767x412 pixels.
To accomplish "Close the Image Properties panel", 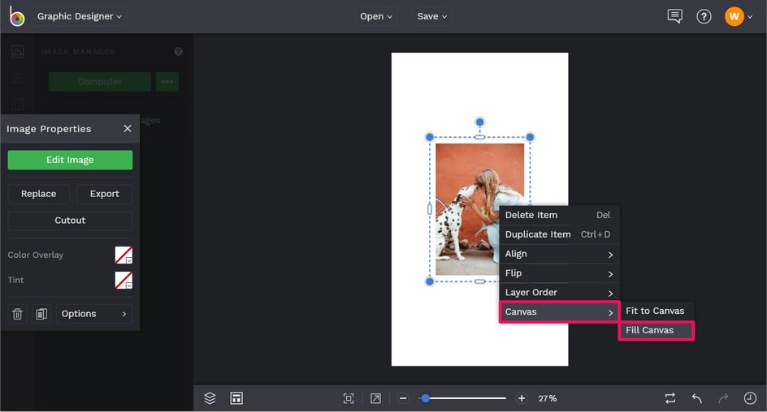I will pyautogui.click(x=128, y=128).
